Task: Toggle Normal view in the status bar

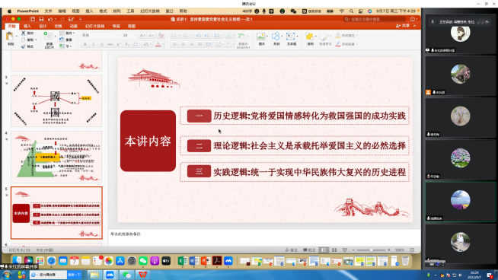Action: coord(324,250)
